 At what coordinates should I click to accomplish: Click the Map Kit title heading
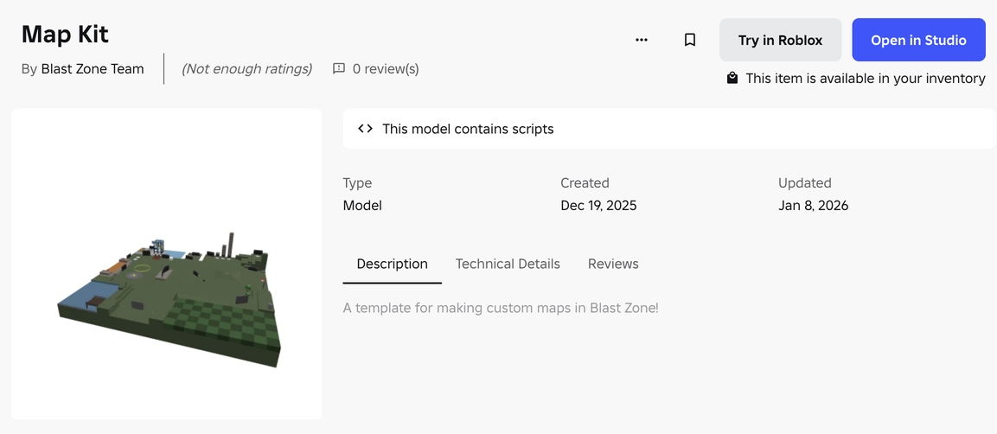(65, 35)
